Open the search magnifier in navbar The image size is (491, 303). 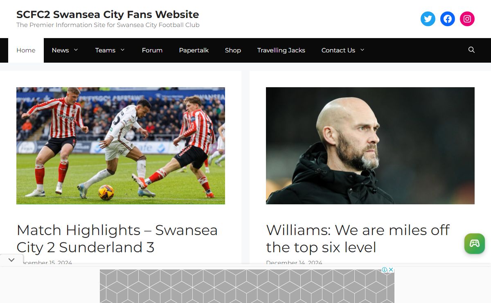tap(471, 50)
